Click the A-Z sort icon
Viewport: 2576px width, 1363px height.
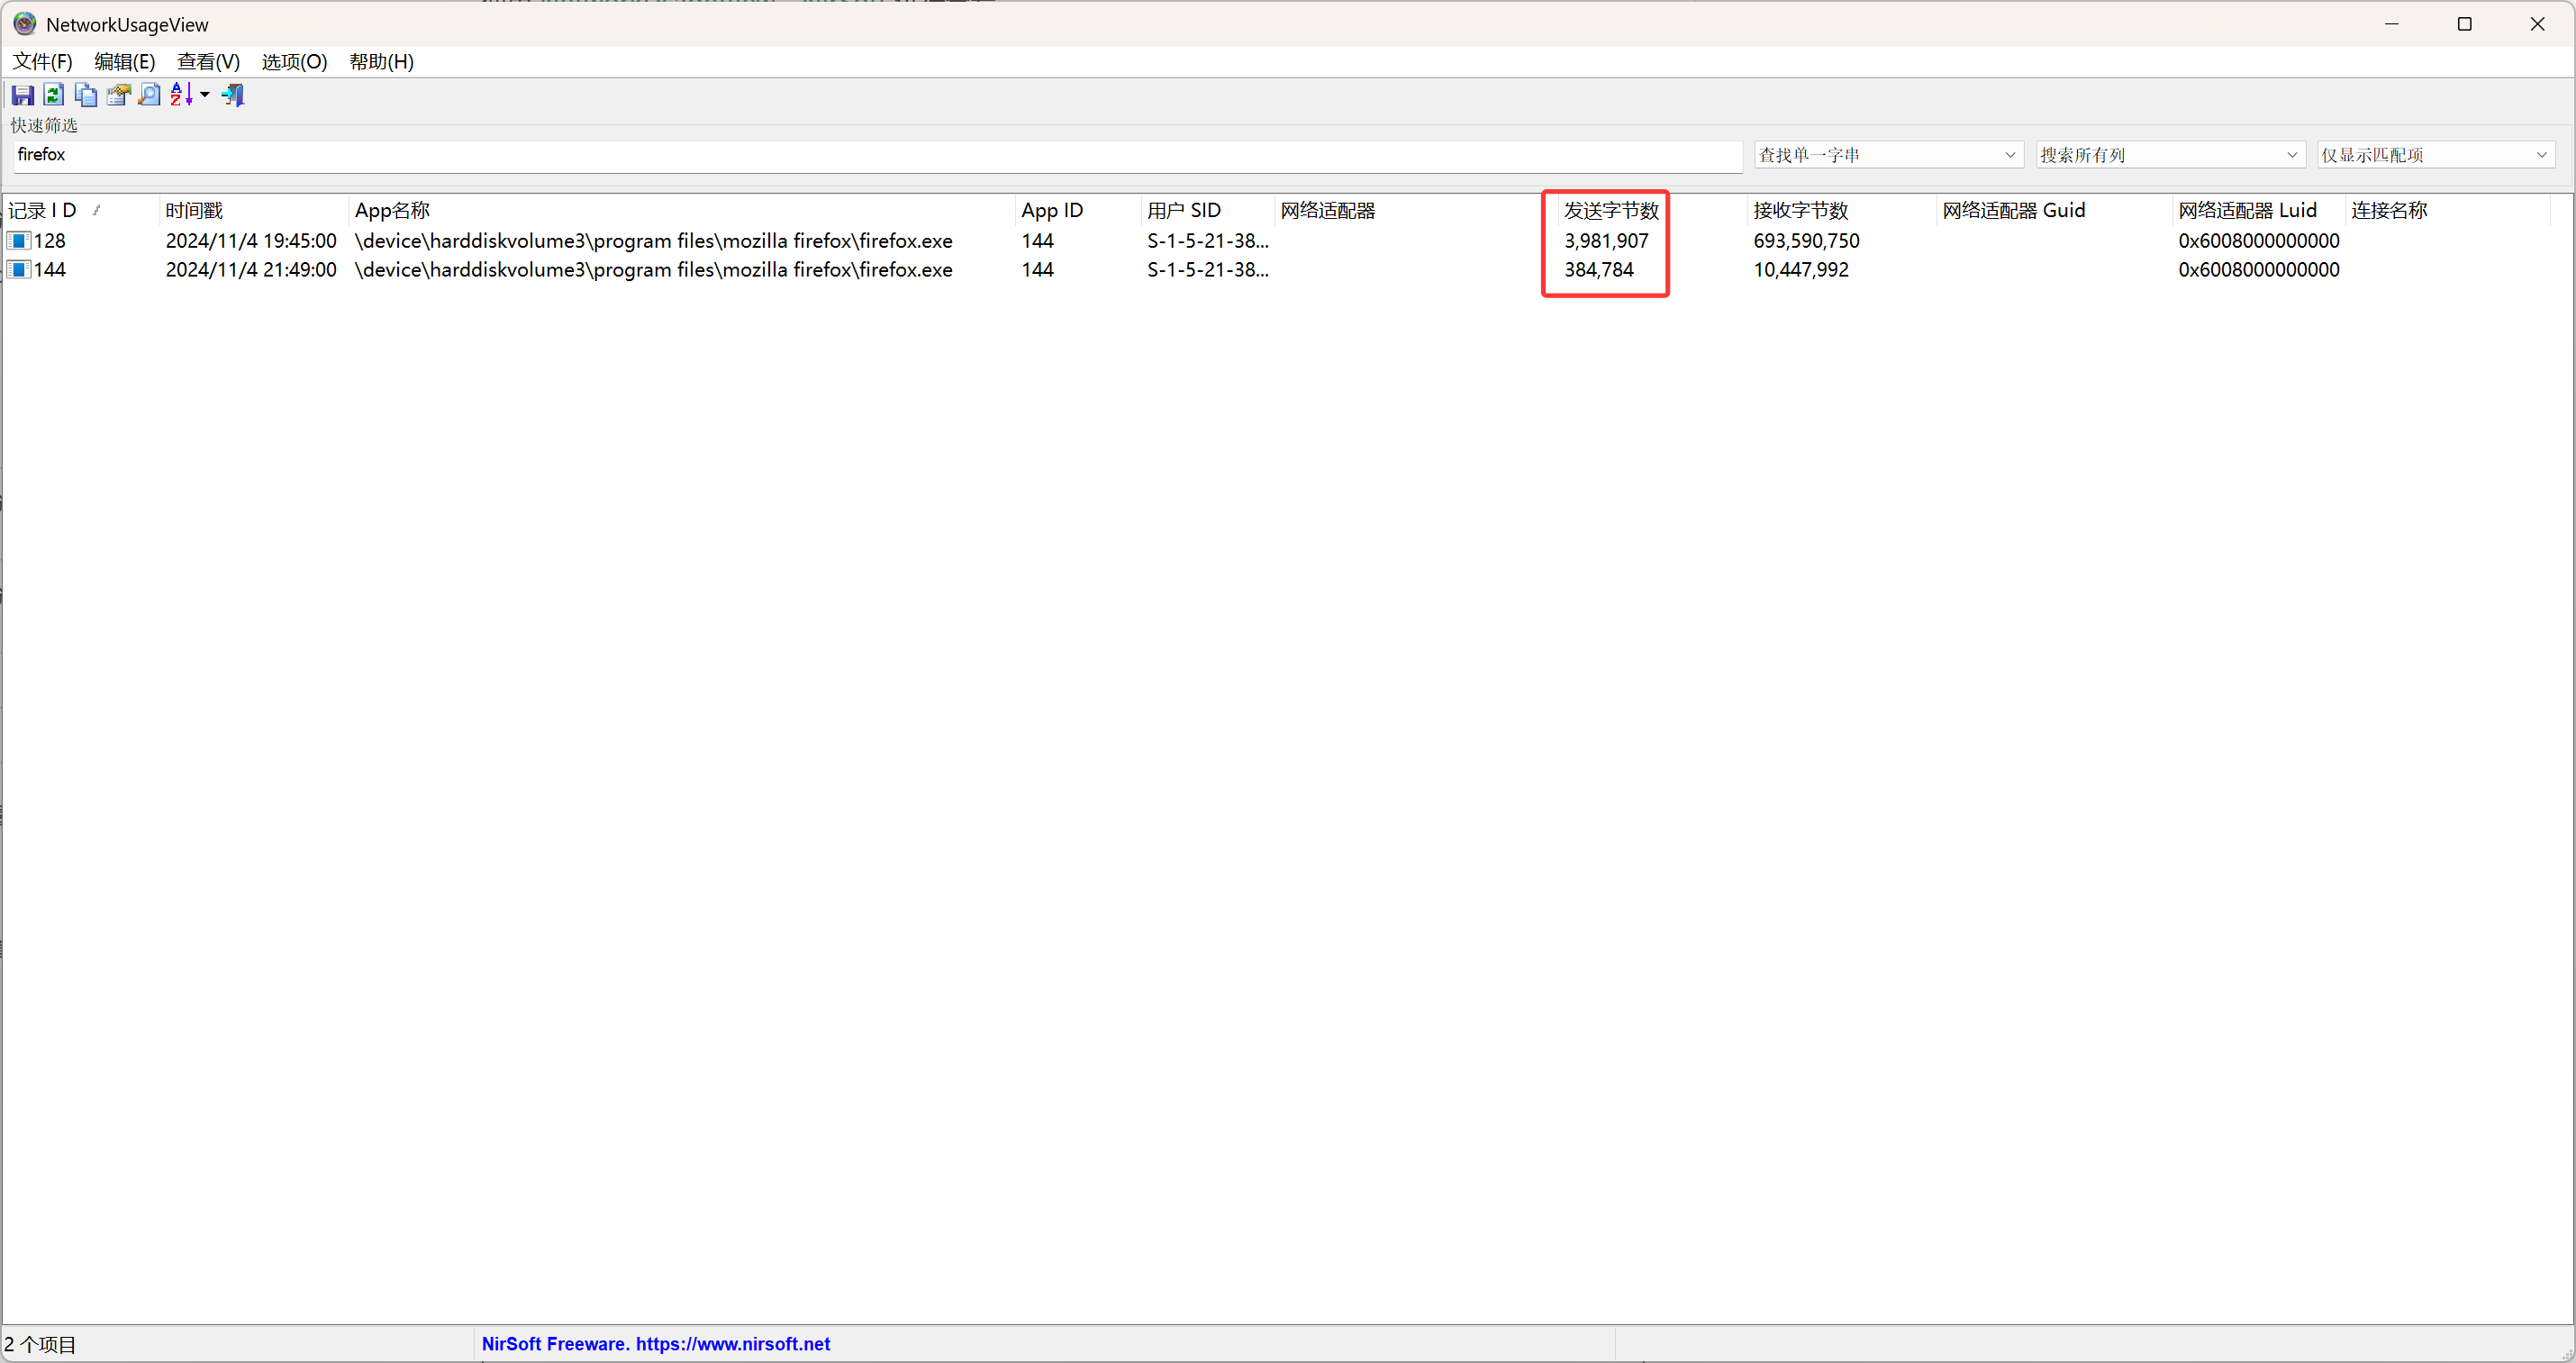[x=181, y=95]
